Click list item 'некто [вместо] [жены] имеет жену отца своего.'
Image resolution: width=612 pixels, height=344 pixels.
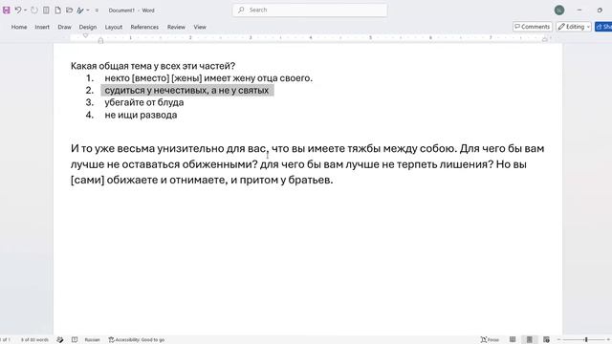coord(208,78)
